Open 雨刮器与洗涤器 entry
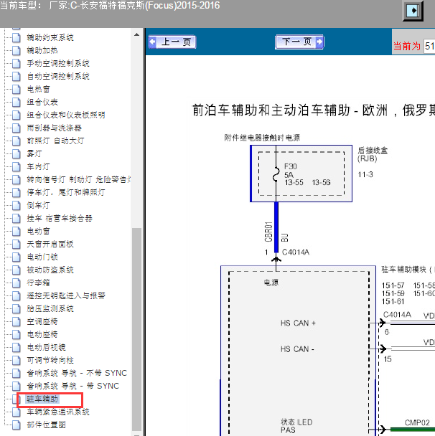The width and height of the screenshot is (435, 436). (54, 128)
